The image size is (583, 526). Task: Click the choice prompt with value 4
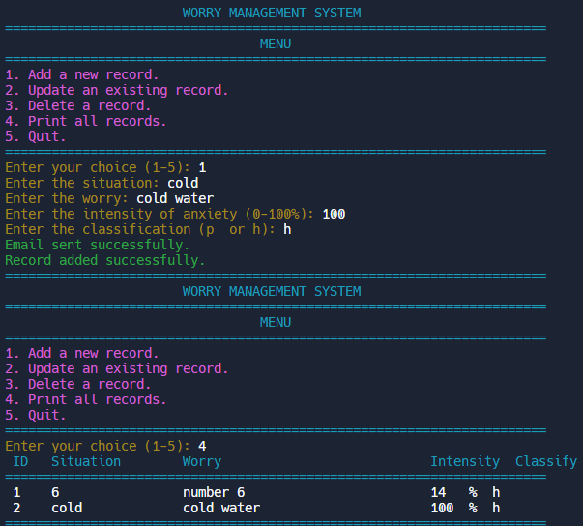coord(105,446)
